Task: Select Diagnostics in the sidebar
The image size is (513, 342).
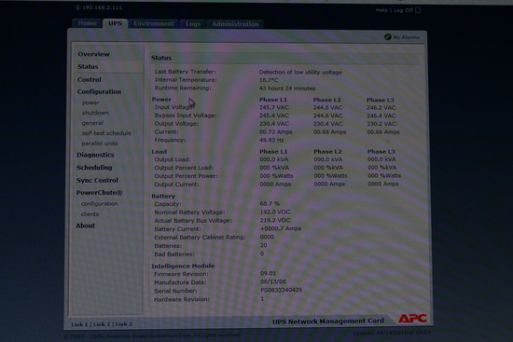Action: click(x=95, y=155)
